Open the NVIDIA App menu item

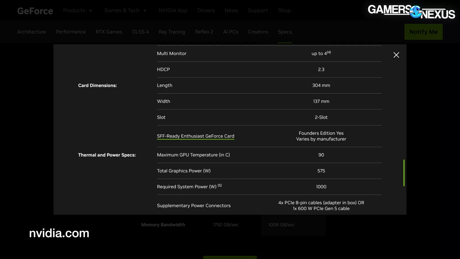coord(173,11)
